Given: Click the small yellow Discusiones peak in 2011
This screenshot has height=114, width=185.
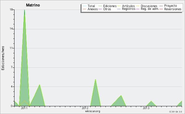Looking at the screenshot, I should coord(24,101).
